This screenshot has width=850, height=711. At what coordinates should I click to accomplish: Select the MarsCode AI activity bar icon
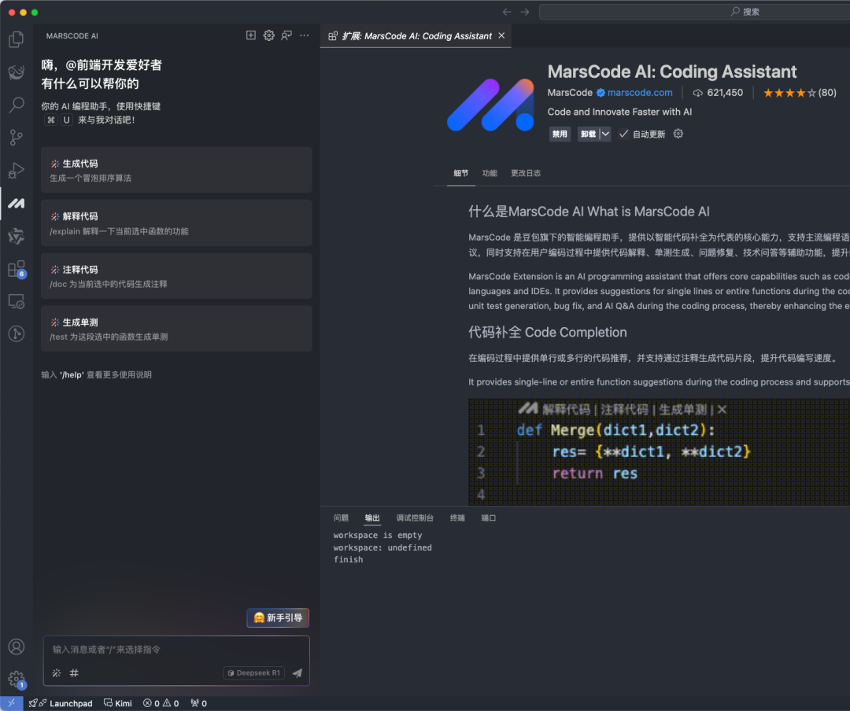pyautogui.click(x=17, y=203)
